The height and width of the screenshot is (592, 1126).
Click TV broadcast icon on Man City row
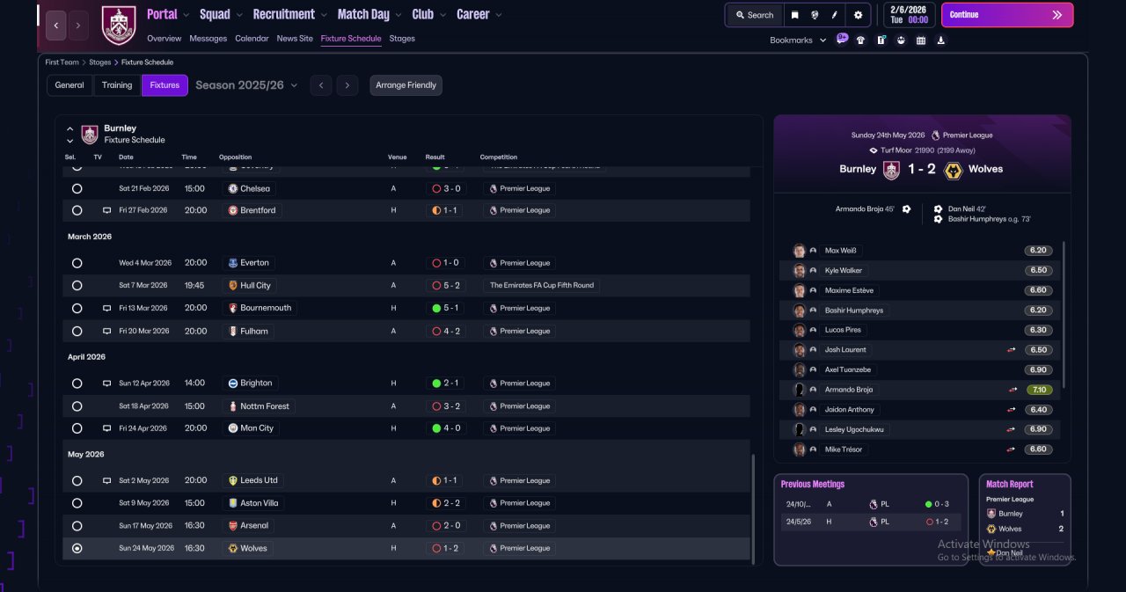point(106,428)
